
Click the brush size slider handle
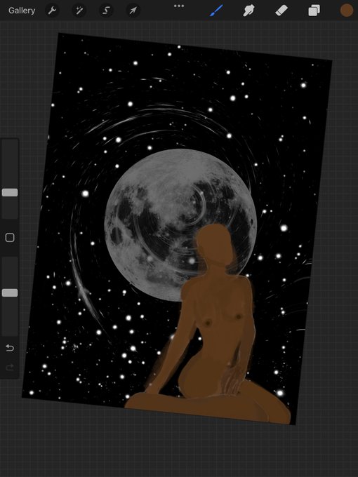tap(10, 192)
